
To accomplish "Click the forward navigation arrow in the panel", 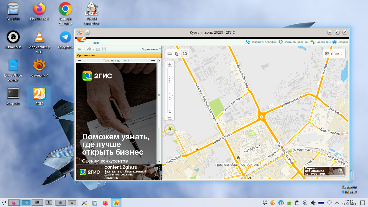I will pos(89,49).
